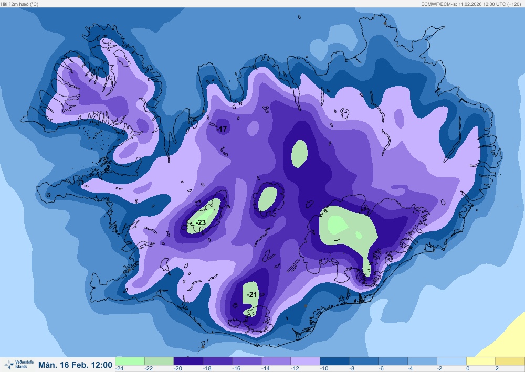
Task: Select the legend swatch between -14 and -12
Action: point(276,361)
